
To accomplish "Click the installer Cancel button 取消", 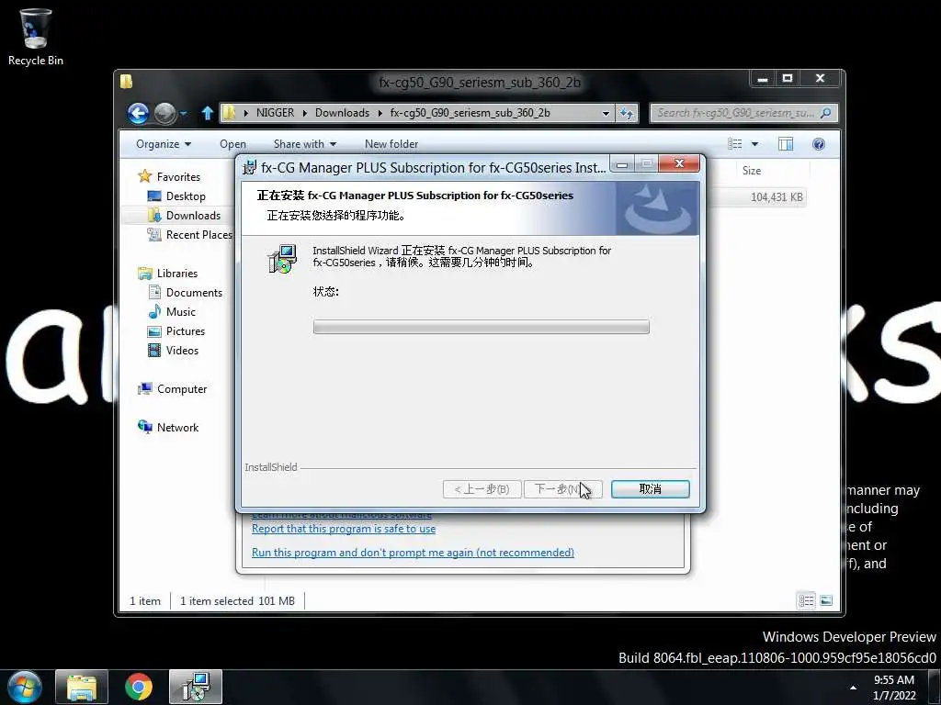I will (650, 489).
